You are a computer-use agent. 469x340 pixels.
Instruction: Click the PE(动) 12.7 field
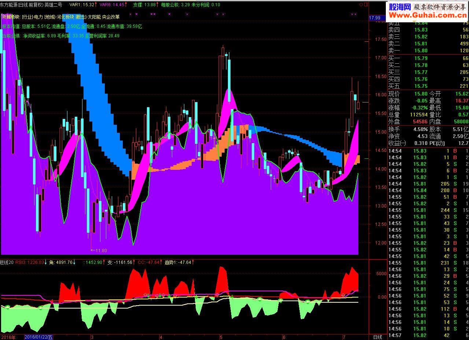[x=449, y=143]
